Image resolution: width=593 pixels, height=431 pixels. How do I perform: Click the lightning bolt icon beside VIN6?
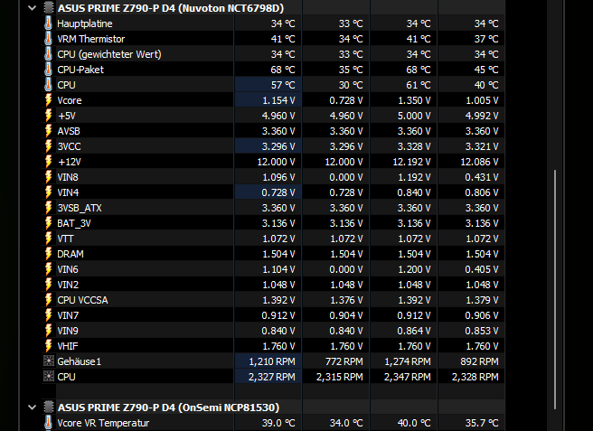click(49, 269)
